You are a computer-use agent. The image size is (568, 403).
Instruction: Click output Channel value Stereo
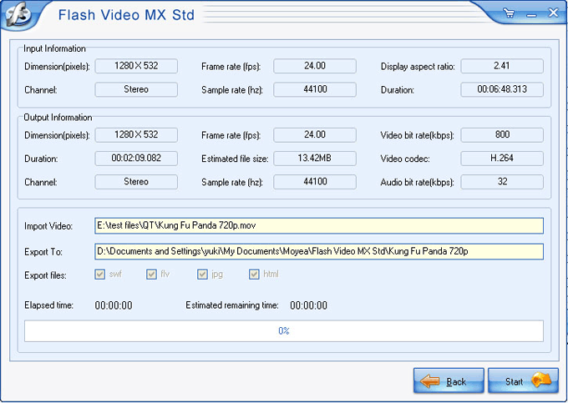[136, 182]
